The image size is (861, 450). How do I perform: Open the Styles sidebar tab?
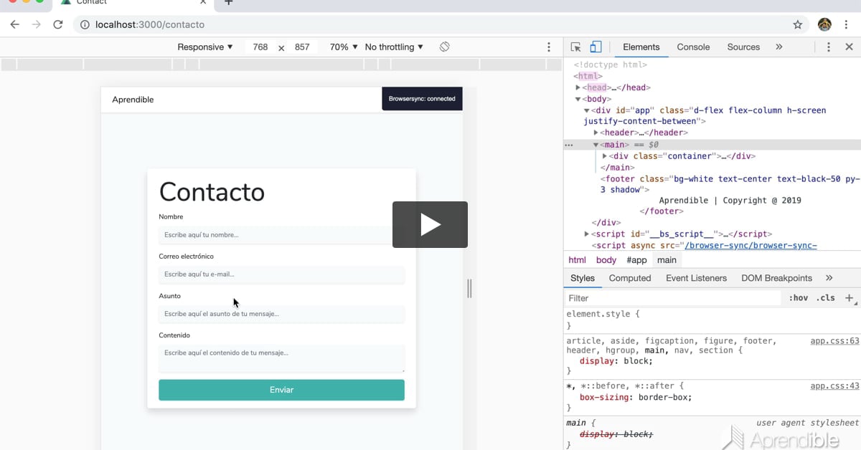583,278
